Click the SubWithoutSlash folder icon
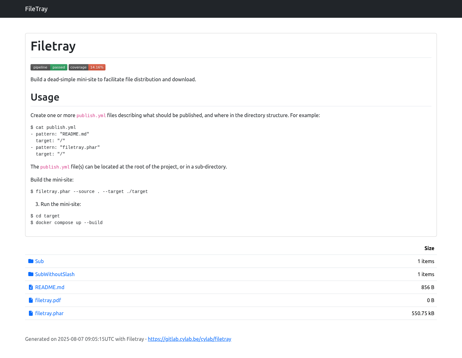The height and width of the screenshot is (358, 462). pyautogui.click(x=31, y=274)
